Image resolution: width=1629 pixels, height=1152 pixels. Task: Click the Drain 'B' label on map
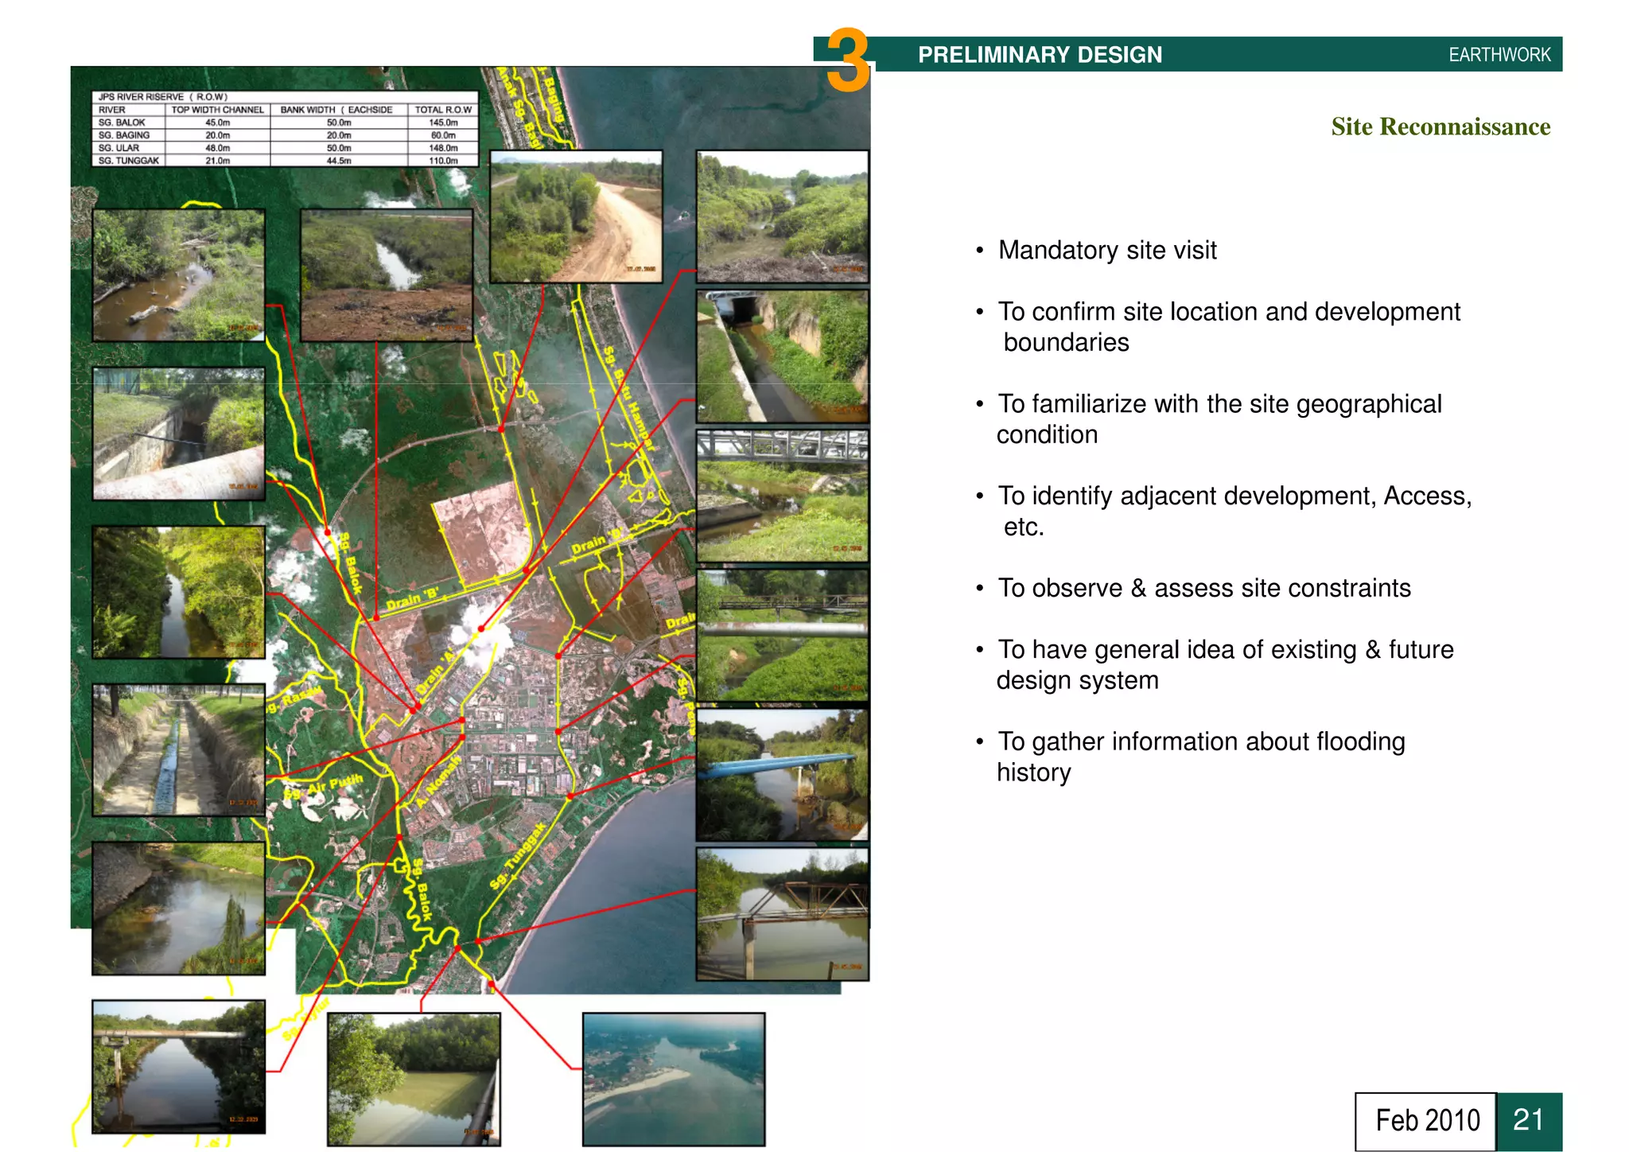pos(413,598)
